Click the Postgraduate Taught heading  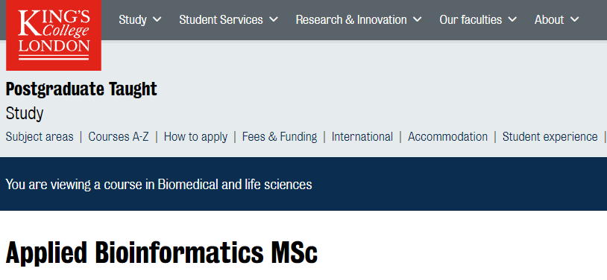click(81, 89)
